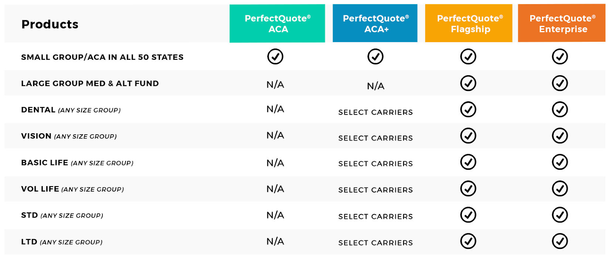Click Enterprise checkmark for LTD row
Screen dimensions: 611x260
tap(560, 241)
